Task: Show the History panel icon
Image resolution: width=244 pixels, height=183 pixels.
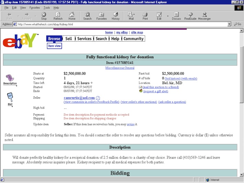Action: 116,16
